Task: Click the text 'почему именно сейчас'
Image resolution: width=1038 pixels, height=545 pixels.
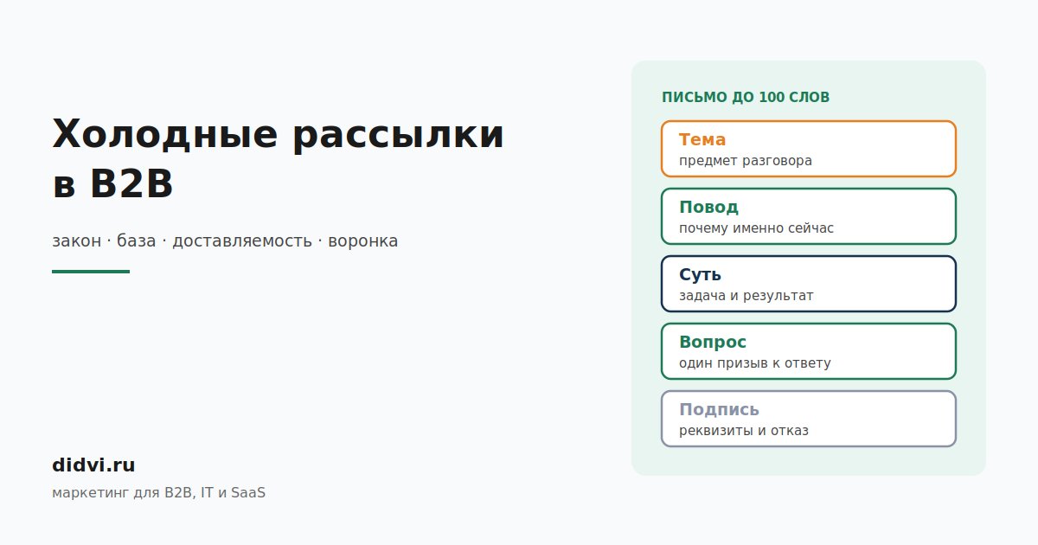Action: click(x=756, y=228)
